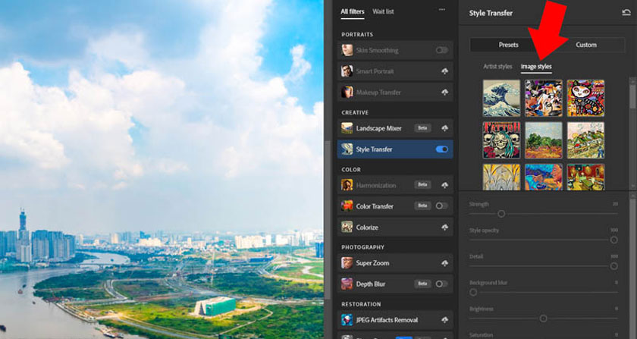Image resolution: width=637 pixels, height=339 pixels.
Task: Choose the Great Wave style thumbnail
Action: (x=501, y=98)
